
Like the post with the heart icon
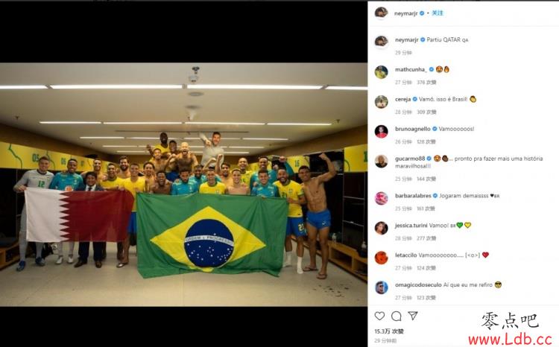tap(379, 316)
